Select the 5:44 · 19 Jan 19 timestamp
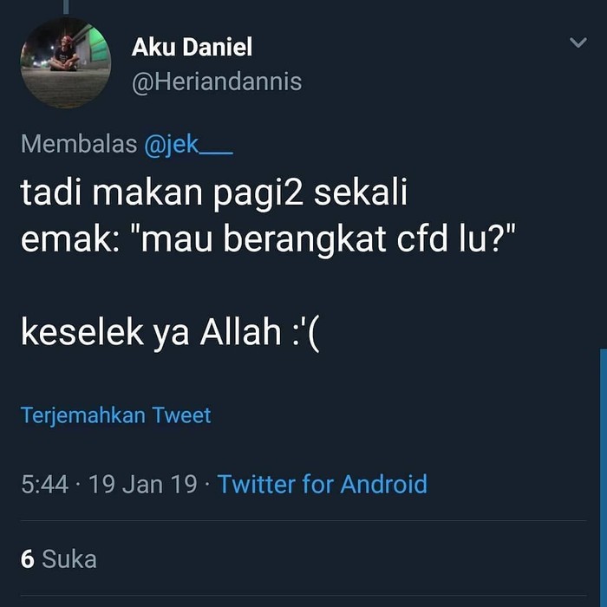This screenshot has height=607, width=607. [109, 484]
